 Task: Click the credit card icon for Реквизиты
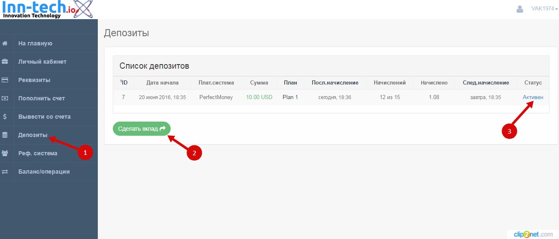[x=5, y=80]
